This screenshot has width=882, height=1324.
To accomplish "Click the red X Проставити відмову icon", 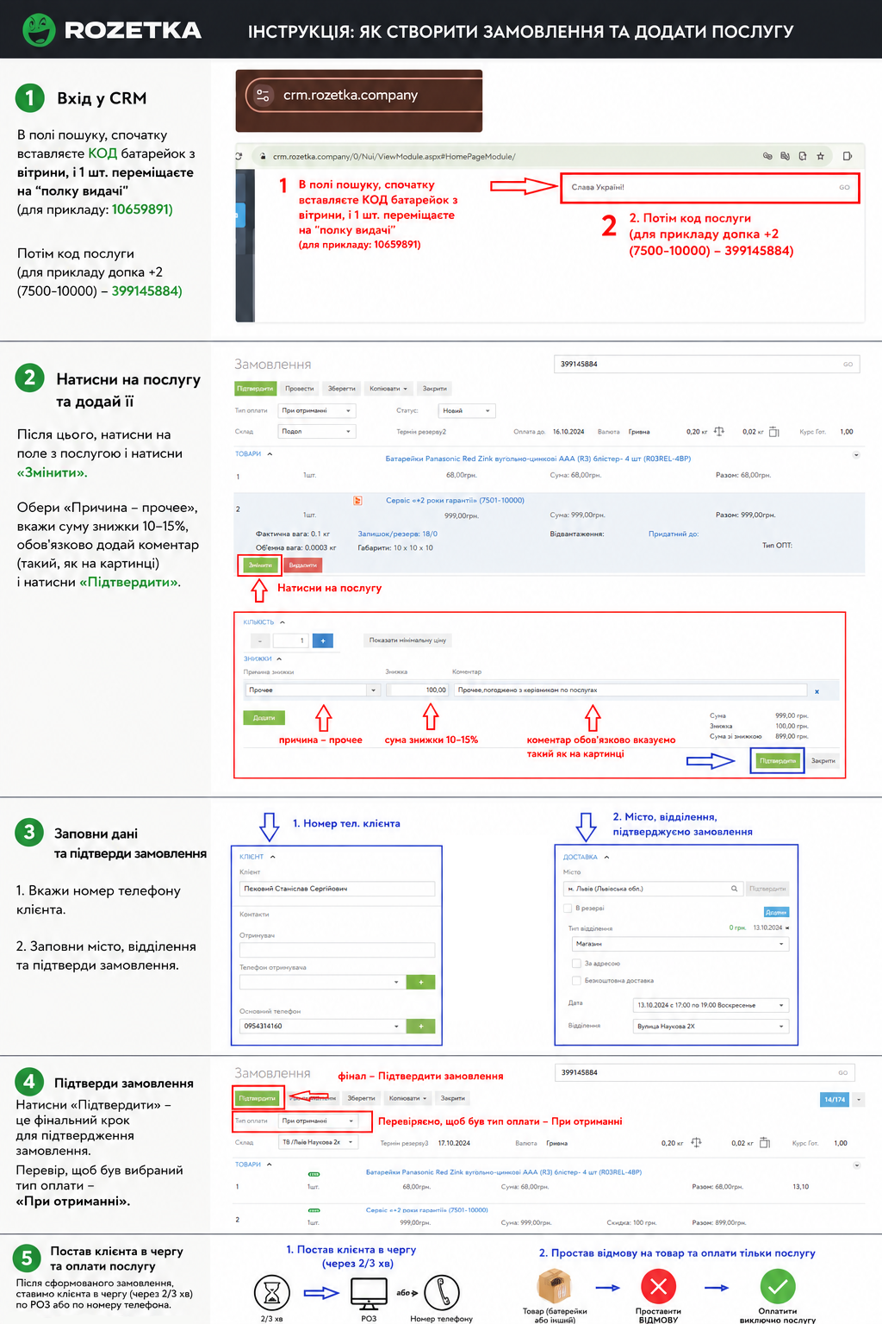I will click(x=658, y=1287).
